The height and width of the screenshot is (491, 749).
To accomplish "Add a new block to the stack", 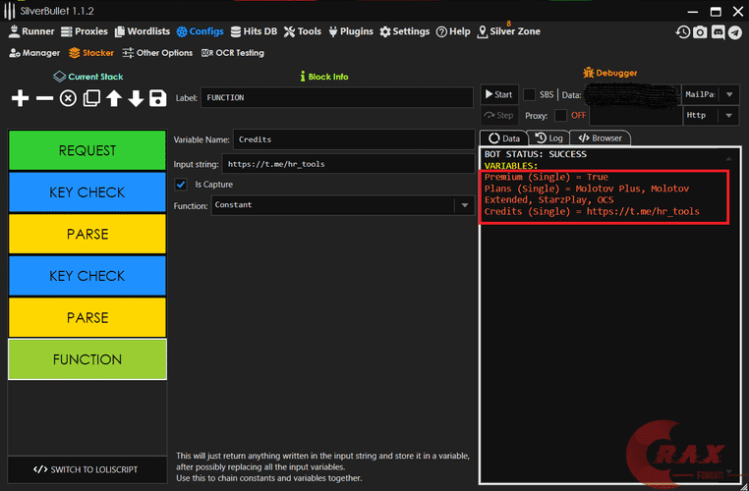I will coord(20,98).
